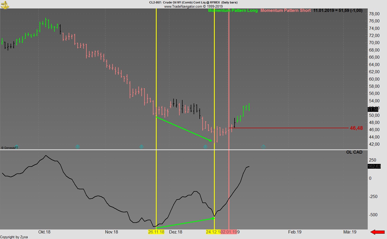Image resolution: width=387 pixels, height=239 pixels.
Task: Click the 42,00 price axis value
Action: [374, 144]
